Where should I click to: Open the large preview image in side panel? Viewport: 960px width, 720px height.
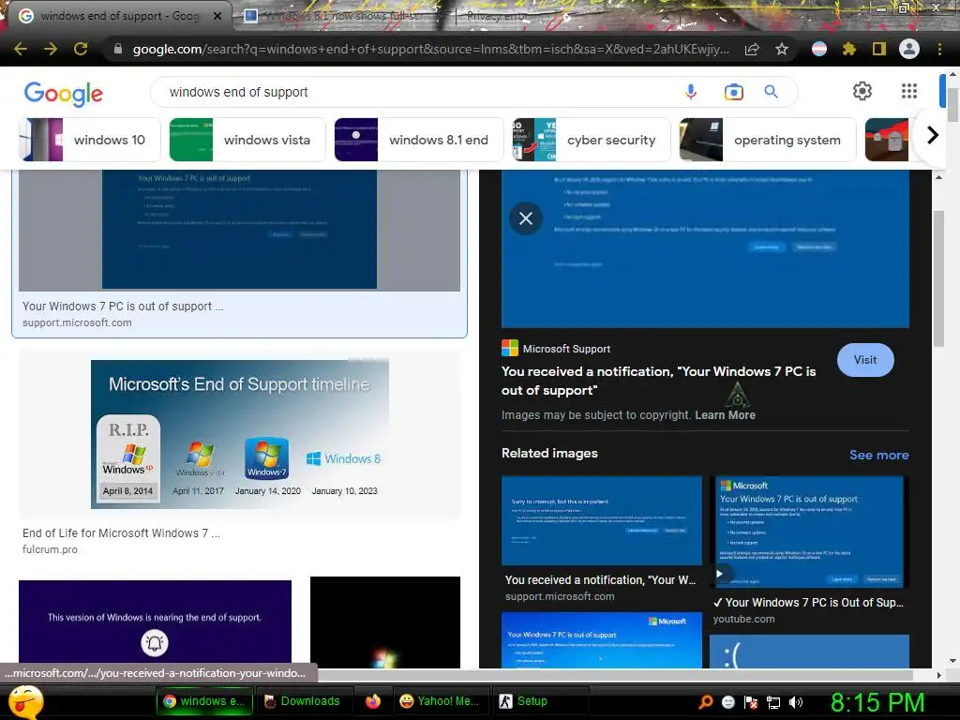705,248
